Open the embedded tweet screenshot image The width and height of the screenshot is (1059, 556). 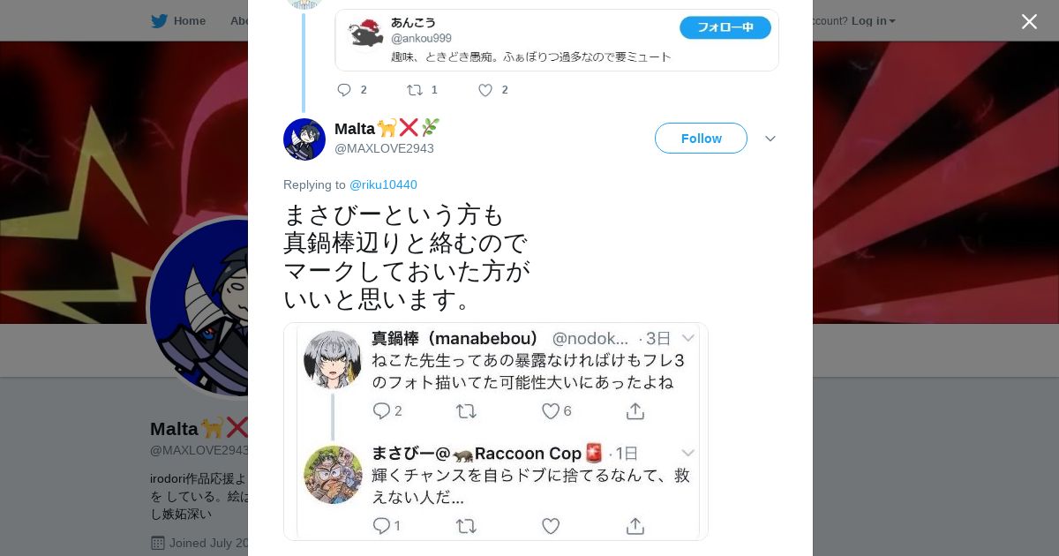[x=495, y=432]
